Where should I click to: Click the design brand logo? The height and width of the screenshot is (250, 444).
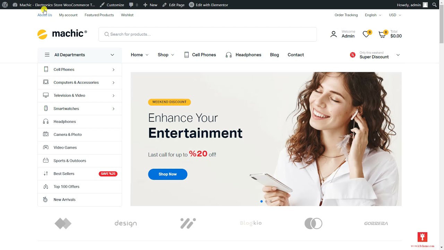click(126, 224)
